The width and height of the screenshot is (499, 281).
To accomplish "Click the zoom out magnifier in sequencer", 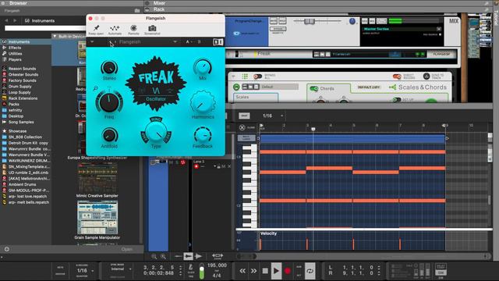I will (154, 257).
